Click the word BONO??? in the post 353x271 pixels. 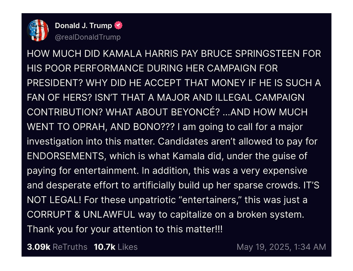click(154, 127)
